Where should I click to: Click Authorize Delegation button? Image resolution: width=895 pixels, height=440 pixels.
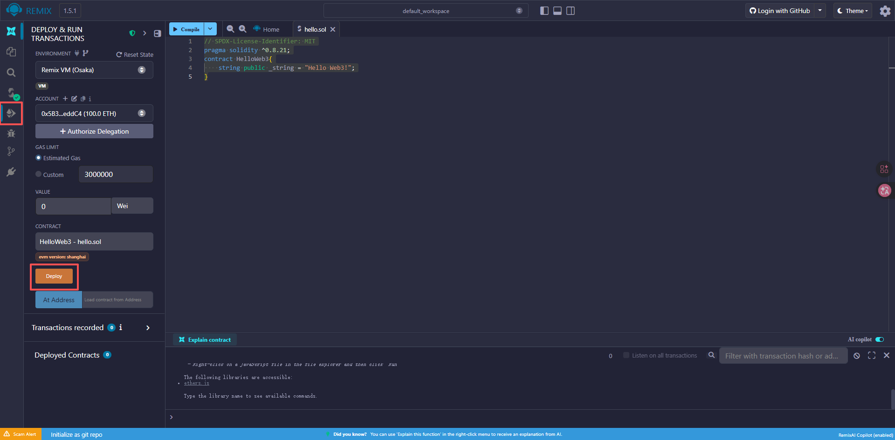[94, 131]
